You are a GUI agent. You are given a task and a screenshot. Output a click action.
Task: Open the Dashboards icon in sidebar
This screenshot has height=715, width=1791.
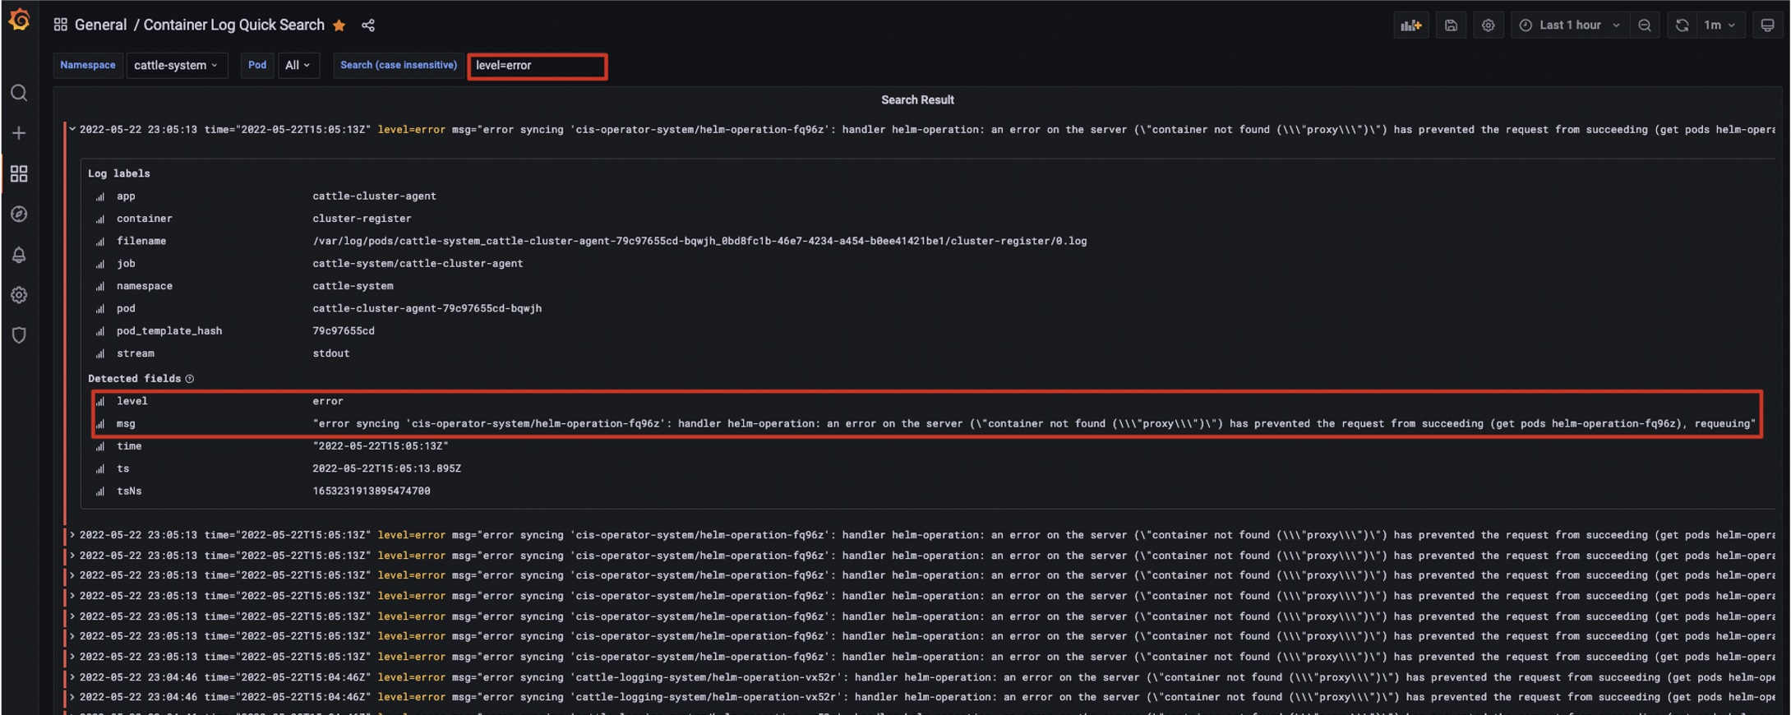click(x=19, y=173)
